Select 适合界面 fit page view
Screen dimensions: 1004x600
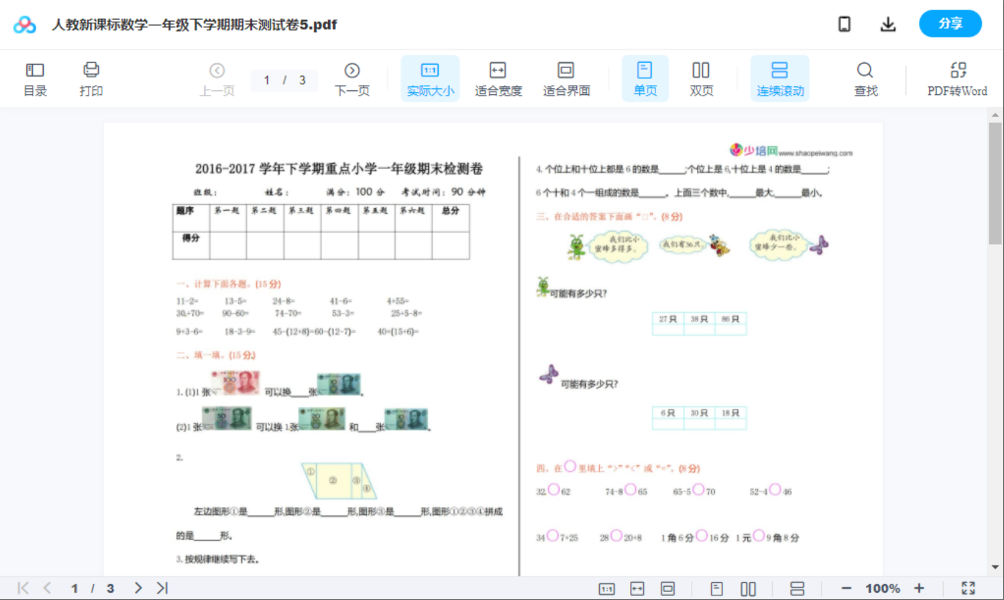click(566, 78)
